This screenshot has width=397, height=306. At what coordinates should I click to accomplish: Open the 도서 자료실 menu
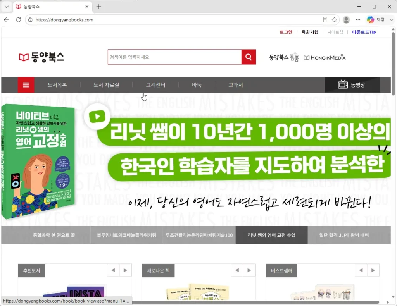tap(106, 85)
